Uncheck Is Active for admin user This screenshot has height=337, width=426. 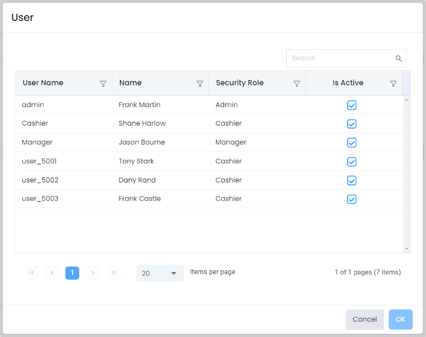(352, 105)
